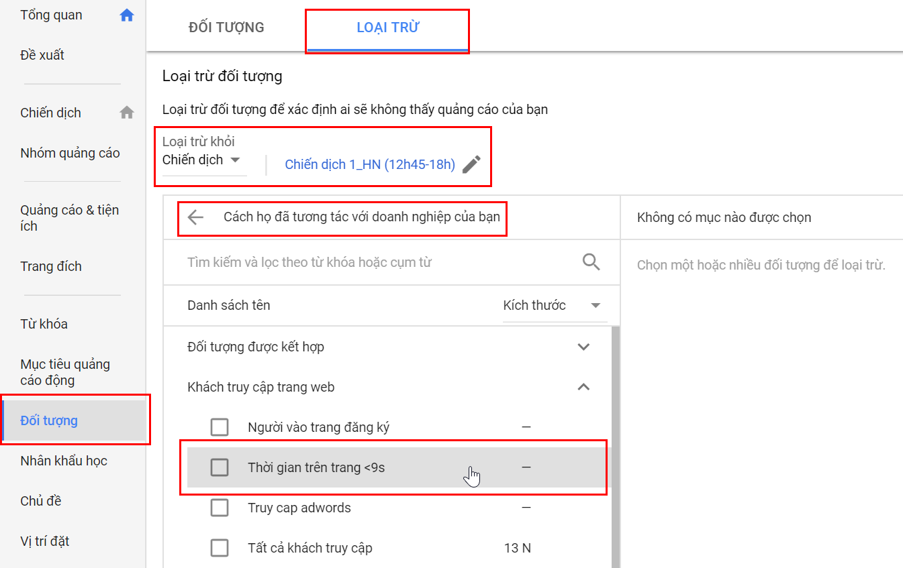The height and width of the screenshot is (568, 903).
Task: Select the Tất cả khách truy cập checkbox
Action: pos(220,548)
